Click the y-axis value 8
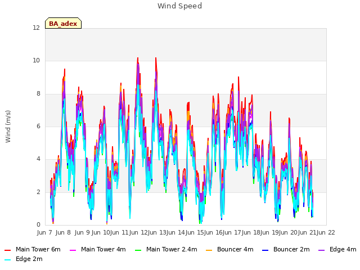 point(38,94)
